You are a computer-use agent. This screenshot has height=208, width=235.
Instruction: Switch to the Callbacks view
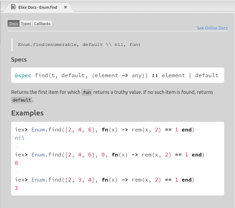(x=42, y=24)
